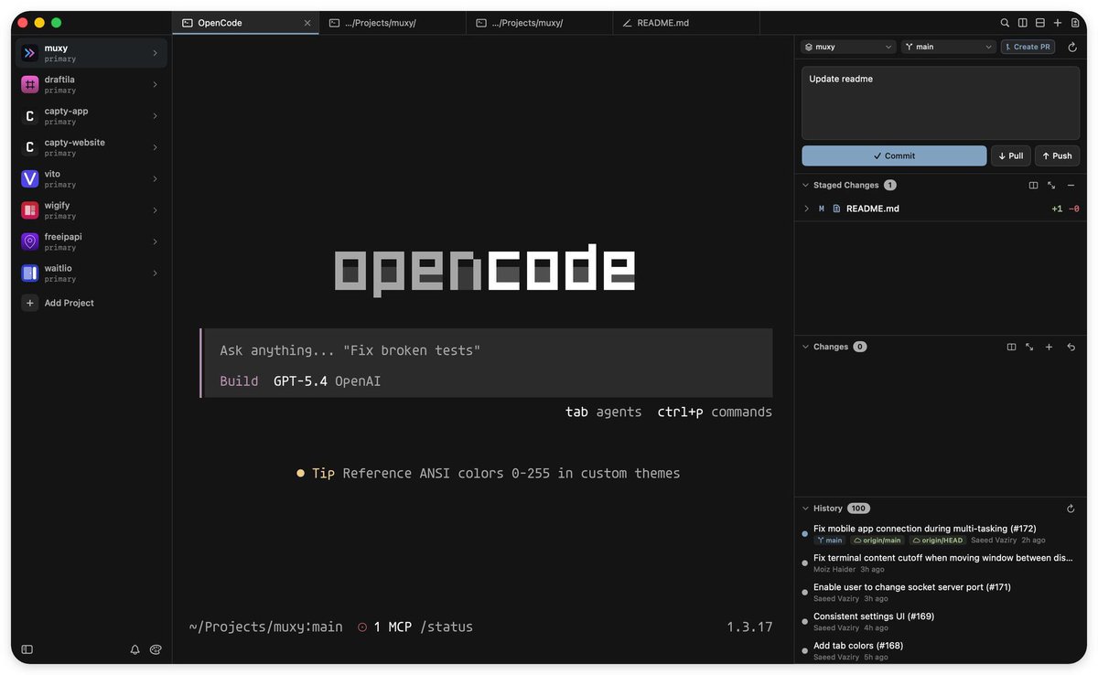The width and height of the screenshot is (1098, 675).
Task: Click the Commit button
Action: 894,155
